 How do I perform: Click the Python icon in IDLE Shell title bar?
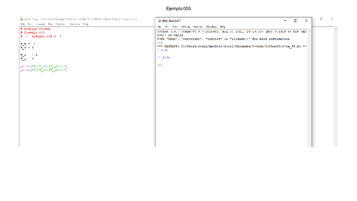point(160,21)
